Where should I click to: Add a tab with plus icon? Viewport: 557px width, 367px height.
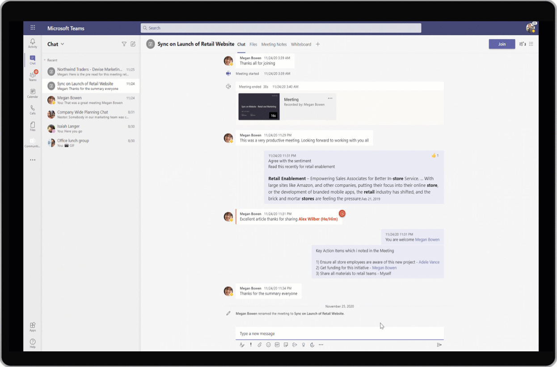click(318, 44)
